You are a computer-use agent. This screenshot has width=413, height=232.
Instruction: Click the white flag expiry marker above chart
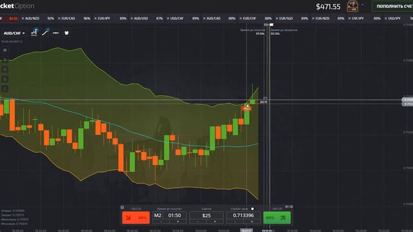pyautogui.click(x=272, y=24)
